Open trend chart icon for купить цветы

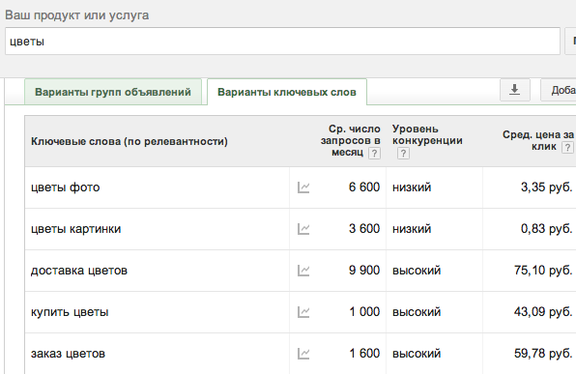point(303,312)
